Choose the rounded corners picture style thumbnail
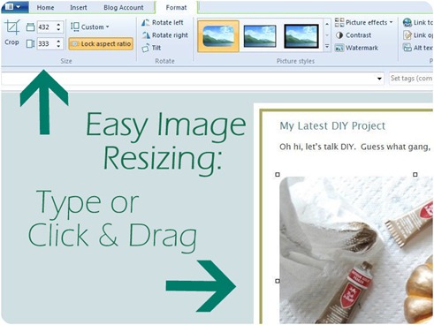 point(218,36)
